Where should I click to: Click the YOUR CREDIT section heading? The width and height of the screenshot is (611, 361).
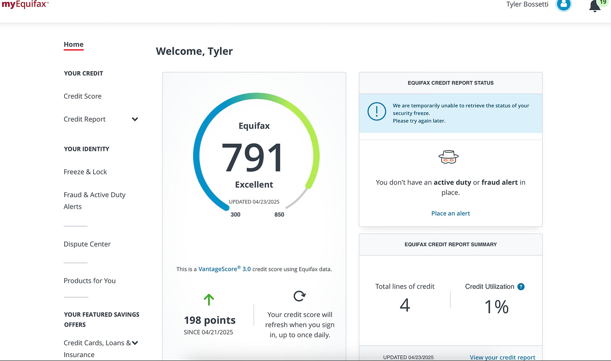84,73
